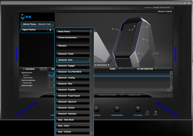Choose Basic - Infrared theme
Viewport: 193px width, 136px height.
(73, 132)
